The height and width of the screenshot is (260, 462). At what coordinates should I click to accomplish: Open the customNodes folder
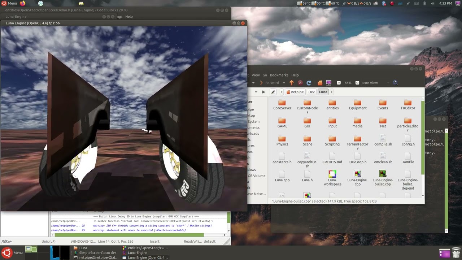(x=307, y=107)
